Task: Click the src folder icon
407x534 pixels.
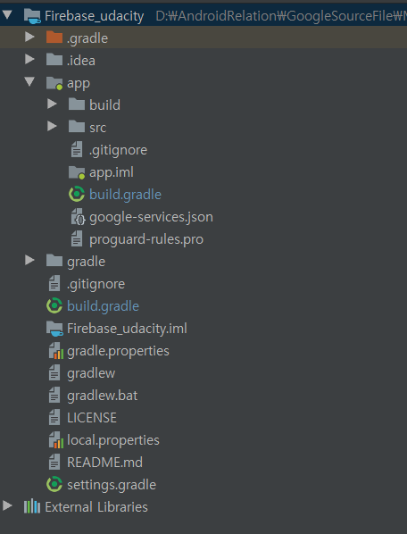Action: tap(77, 127)
